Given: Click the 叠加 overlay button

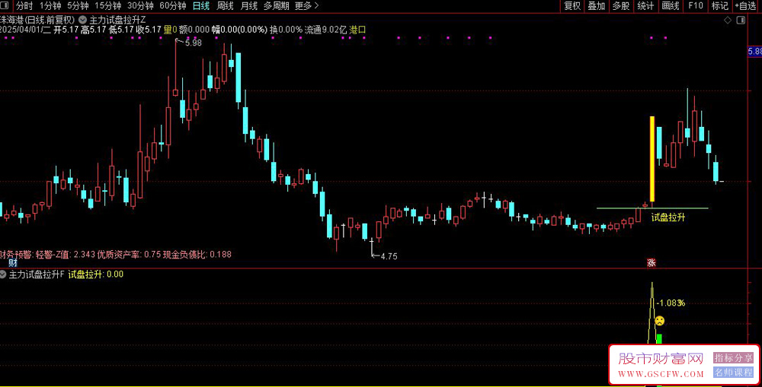Looking at the screenshot, I should click(597, 6).
